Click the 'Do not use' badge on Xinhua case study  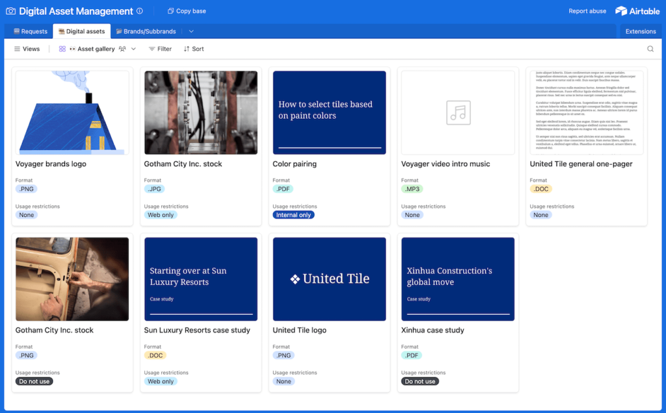pyautogui.click(x=420, y=381)
